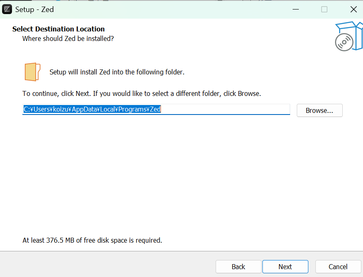Go Back to previous setup page
The image size is (363, 277).
(x=238, y=267)
